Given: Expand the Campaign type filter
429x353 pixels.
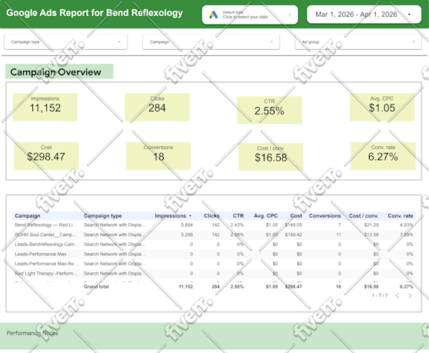Looking at the screenshot, I should (x=65, y=42).
